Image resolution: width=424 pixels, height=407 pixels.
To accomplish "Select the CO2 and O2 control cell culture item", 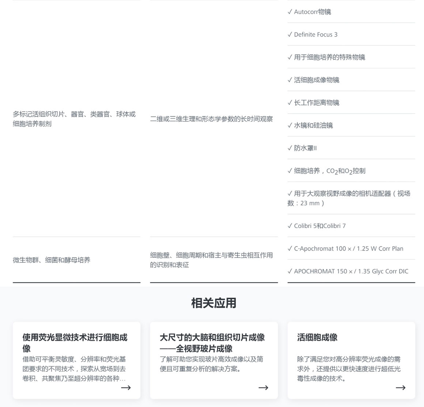I will pos(329,171).
